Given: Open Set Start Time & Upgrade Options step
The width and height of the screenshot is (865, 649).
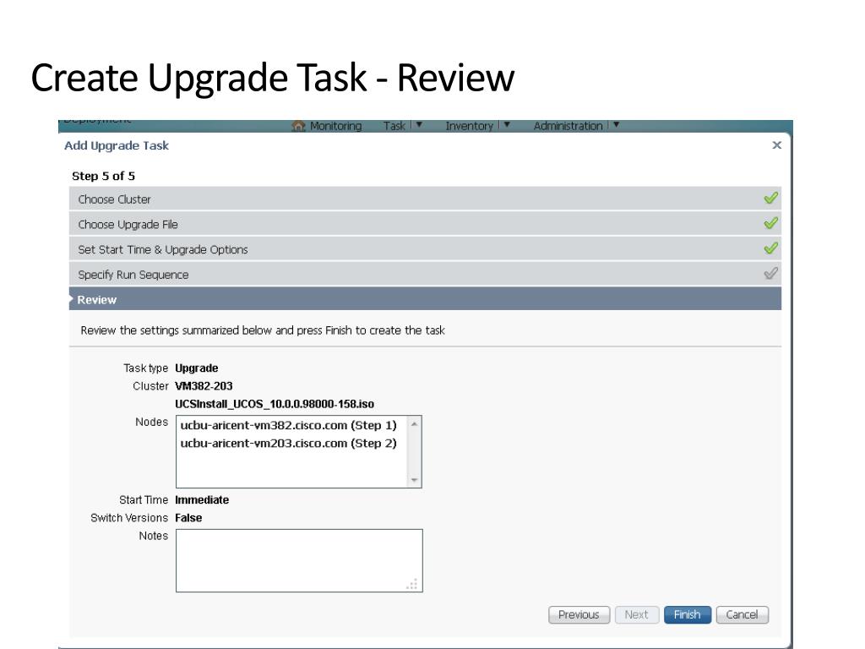Looking at the screenshot, I should (x=425, y=249).
